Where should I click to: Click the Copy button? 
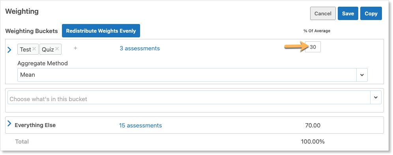click(371, 13)
